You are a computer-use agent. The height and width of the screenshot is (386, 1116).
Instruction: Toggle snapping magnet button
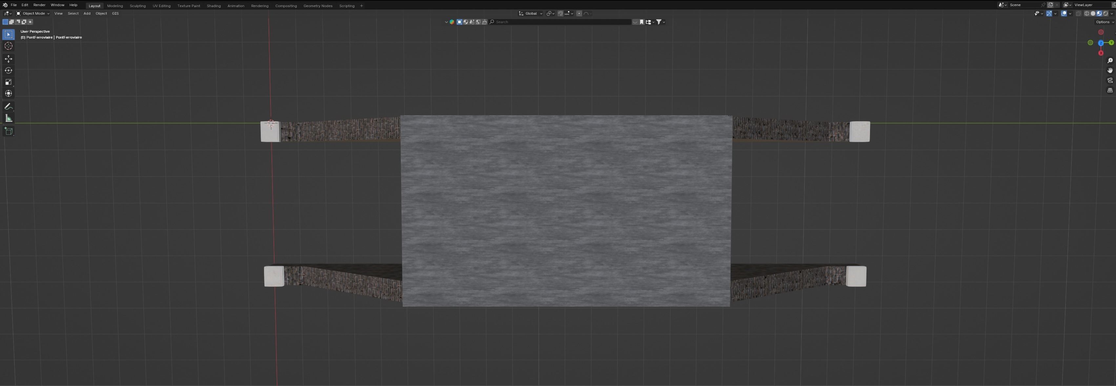click(x=560, y=13)
